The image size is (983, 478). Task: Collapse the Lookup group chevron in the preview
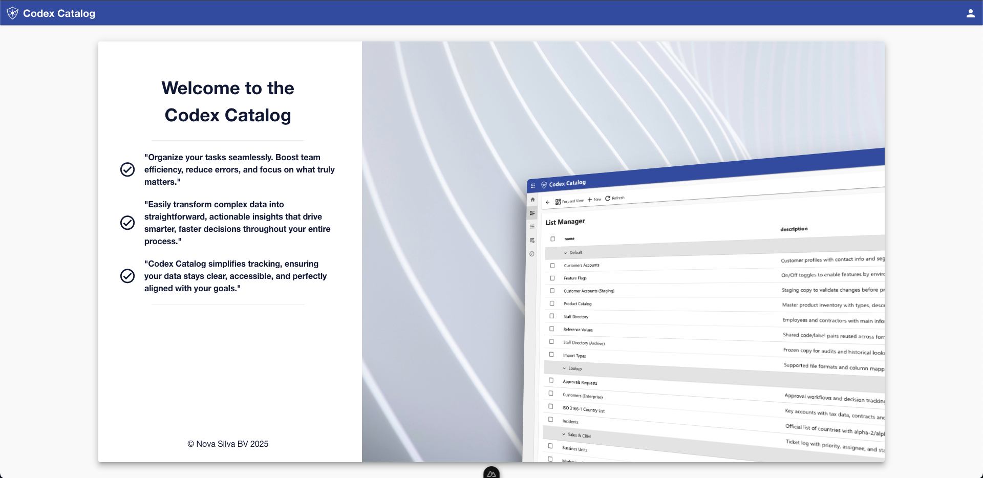[564, 368]
